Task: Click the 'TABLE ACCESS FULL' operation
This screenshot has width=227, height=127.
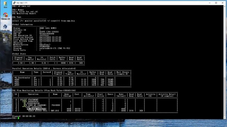Action: point(38,111)
